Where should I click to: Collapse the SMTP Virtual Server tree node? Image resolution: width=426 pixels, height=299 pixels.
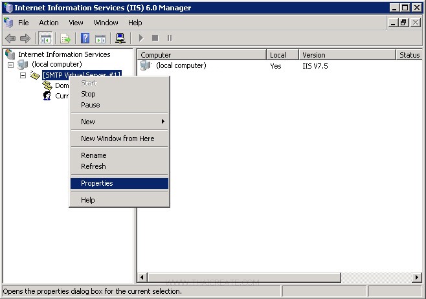click(23, 75)
